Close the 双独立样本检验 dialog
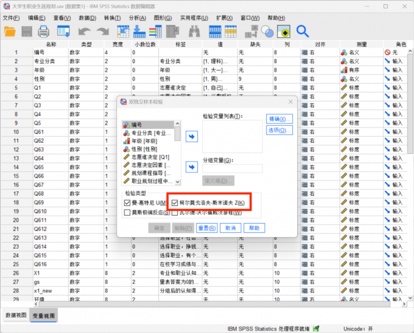Image resolution: width=414 pixels, height=333 pixels. pyautogui.click(x=290, y=101)
